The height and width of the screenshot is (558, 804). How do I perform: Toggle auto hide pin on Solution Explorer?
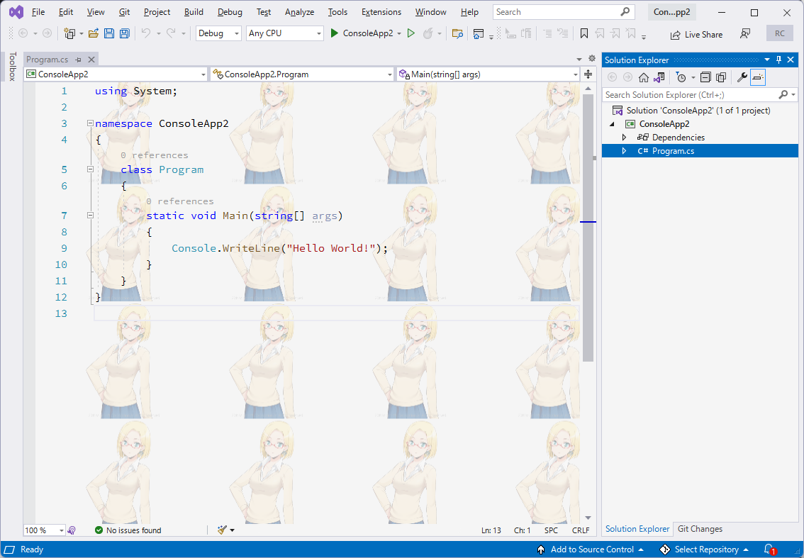[779, 60]
